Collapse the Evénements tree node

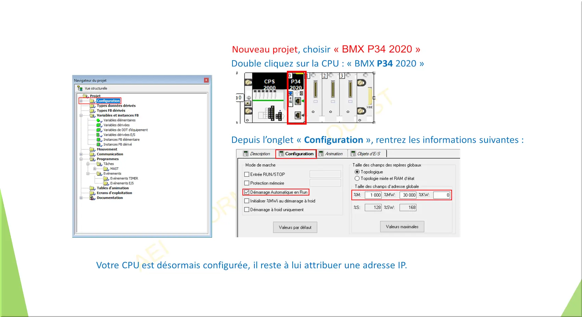[x=88, y=174]
